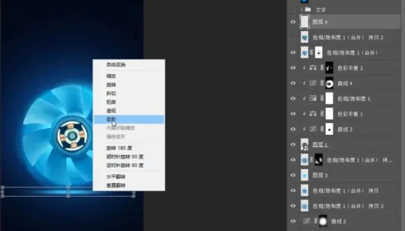405x231 pixels.
Task: Click mask link icon of 色彩平衡 1
Action: [322, 114]
